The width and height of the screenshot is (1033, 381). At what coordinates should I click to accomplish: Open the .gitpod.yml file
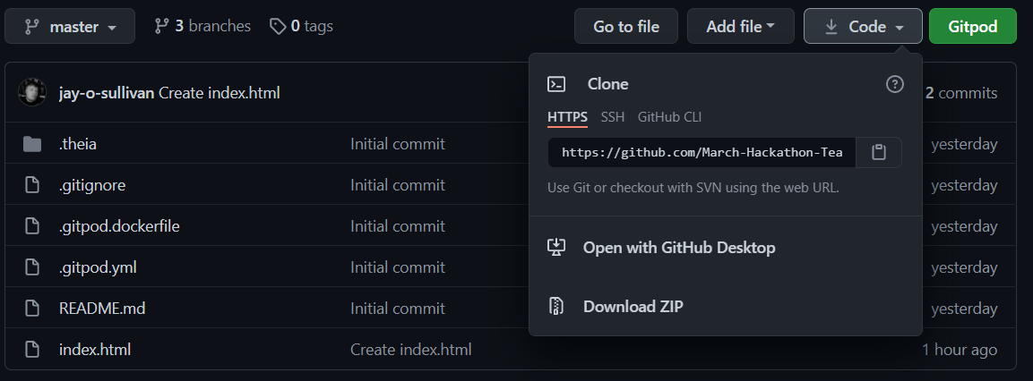99,267
